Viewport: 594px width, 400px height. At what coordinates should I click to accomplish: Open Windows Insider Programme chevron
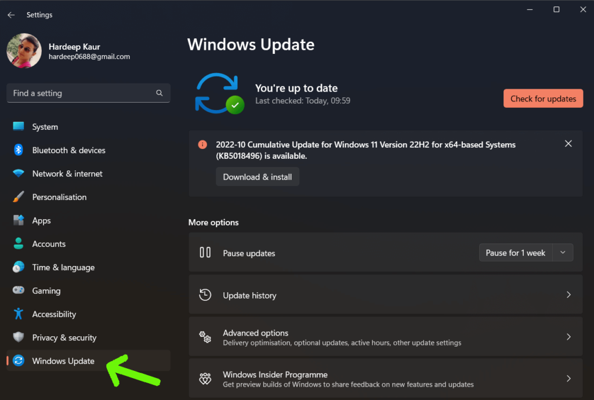click(x=568, y=379)
